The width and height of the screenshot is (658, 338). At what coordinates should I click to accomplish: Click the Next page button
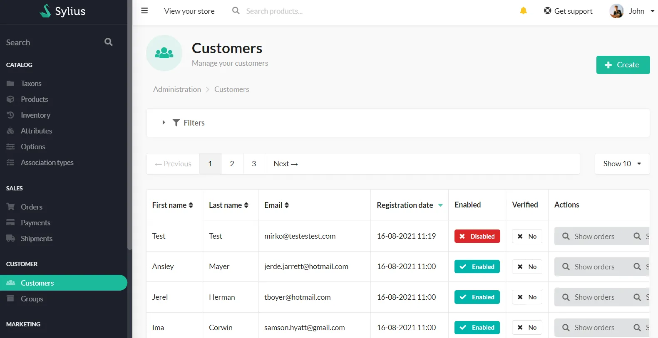(286, 164)
